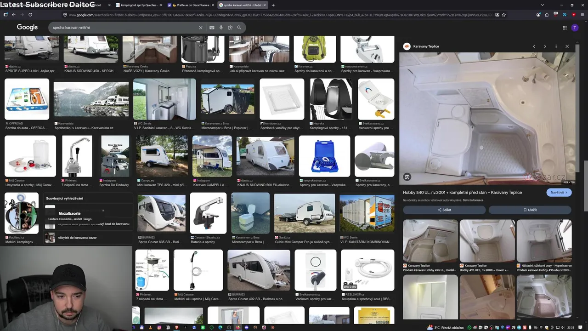Open Cubic Mini Camper Pro Garáž.cz result
The height and width of the screenshot is (331, 588).
point(304,218)
